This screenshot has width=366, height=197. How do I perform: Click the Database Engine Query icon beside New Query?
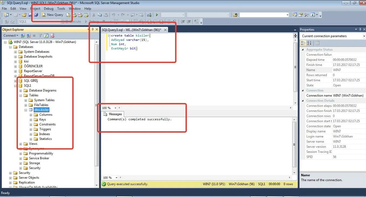(68, 15)
